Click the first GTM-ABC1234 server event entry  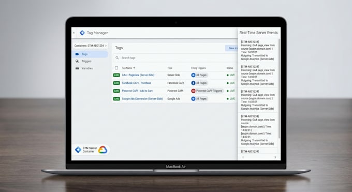258,50
